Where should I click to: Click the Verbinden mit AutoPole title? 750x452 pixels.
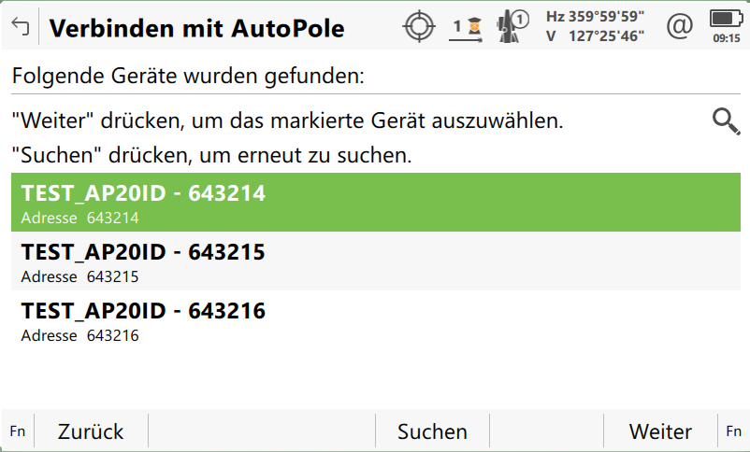click(x=196, y=28)
